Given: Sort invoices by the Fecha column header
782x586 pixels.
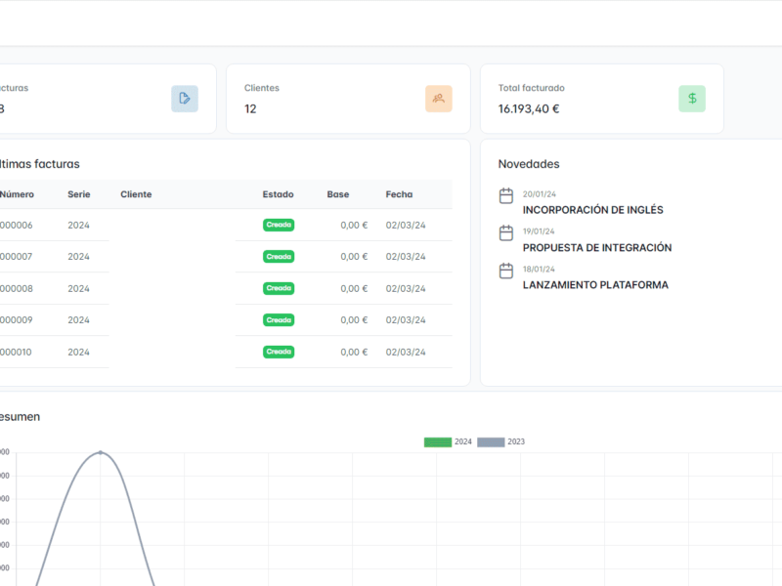Looking at the screenshot, I should [x=399, y=193].
